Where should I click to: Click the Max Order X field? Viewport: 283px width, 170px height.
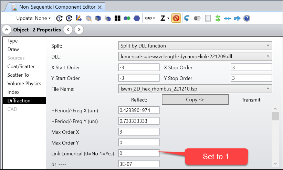[x=139, y=132]
